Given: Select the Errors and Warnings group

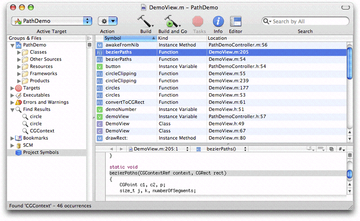Looking at the screenshot, I should (x=45, y=102).
